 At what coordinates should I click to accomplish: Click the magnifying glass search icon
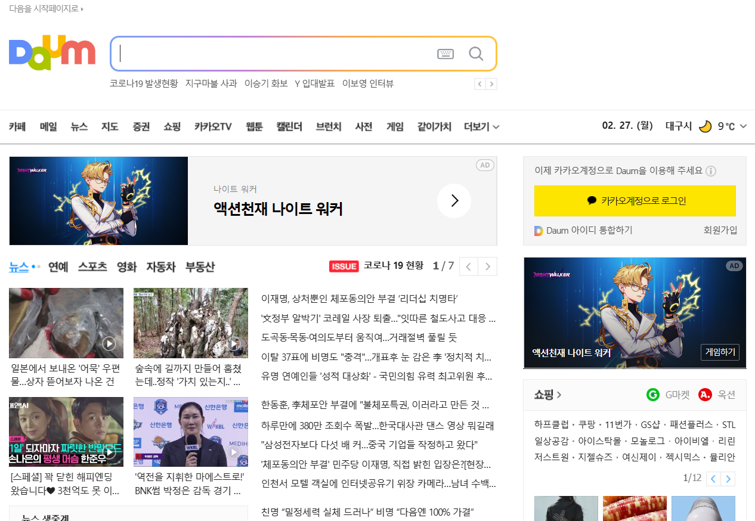point(475,53)
